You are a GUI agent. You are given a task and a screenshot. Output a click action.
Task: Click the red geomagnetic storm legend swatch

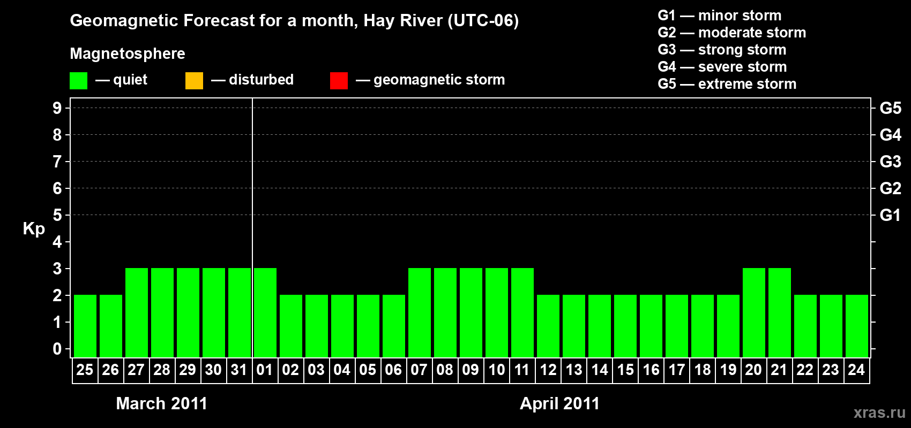(x=339, y=81)
